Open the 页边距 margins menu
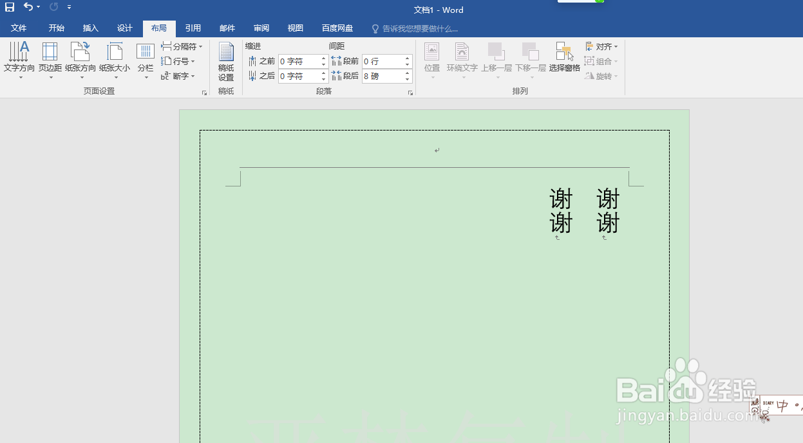The width and height of the screenshot is (803, 443). click(x=50, y=61)
